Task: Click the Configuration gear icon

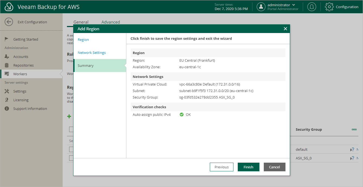Action: (x=329, y=7)
